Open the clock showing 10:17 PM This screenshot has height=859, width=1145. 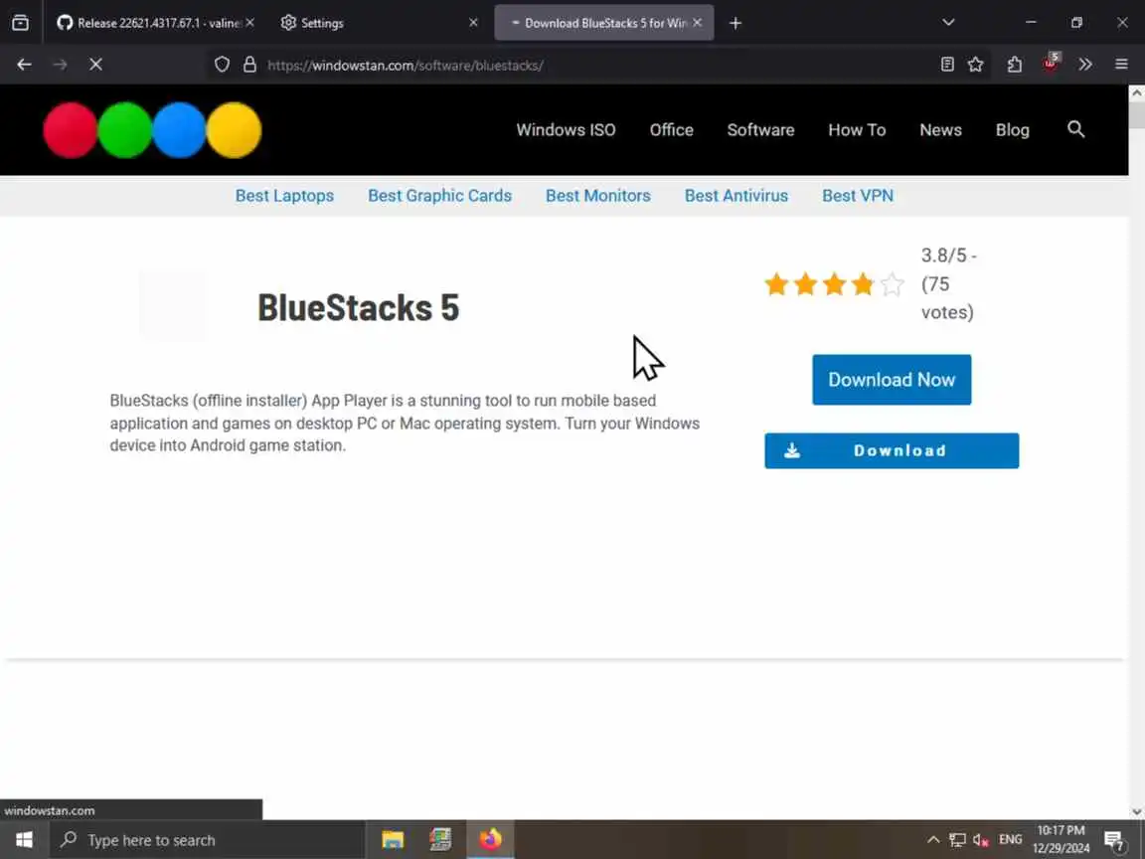tap(1062, 839)
